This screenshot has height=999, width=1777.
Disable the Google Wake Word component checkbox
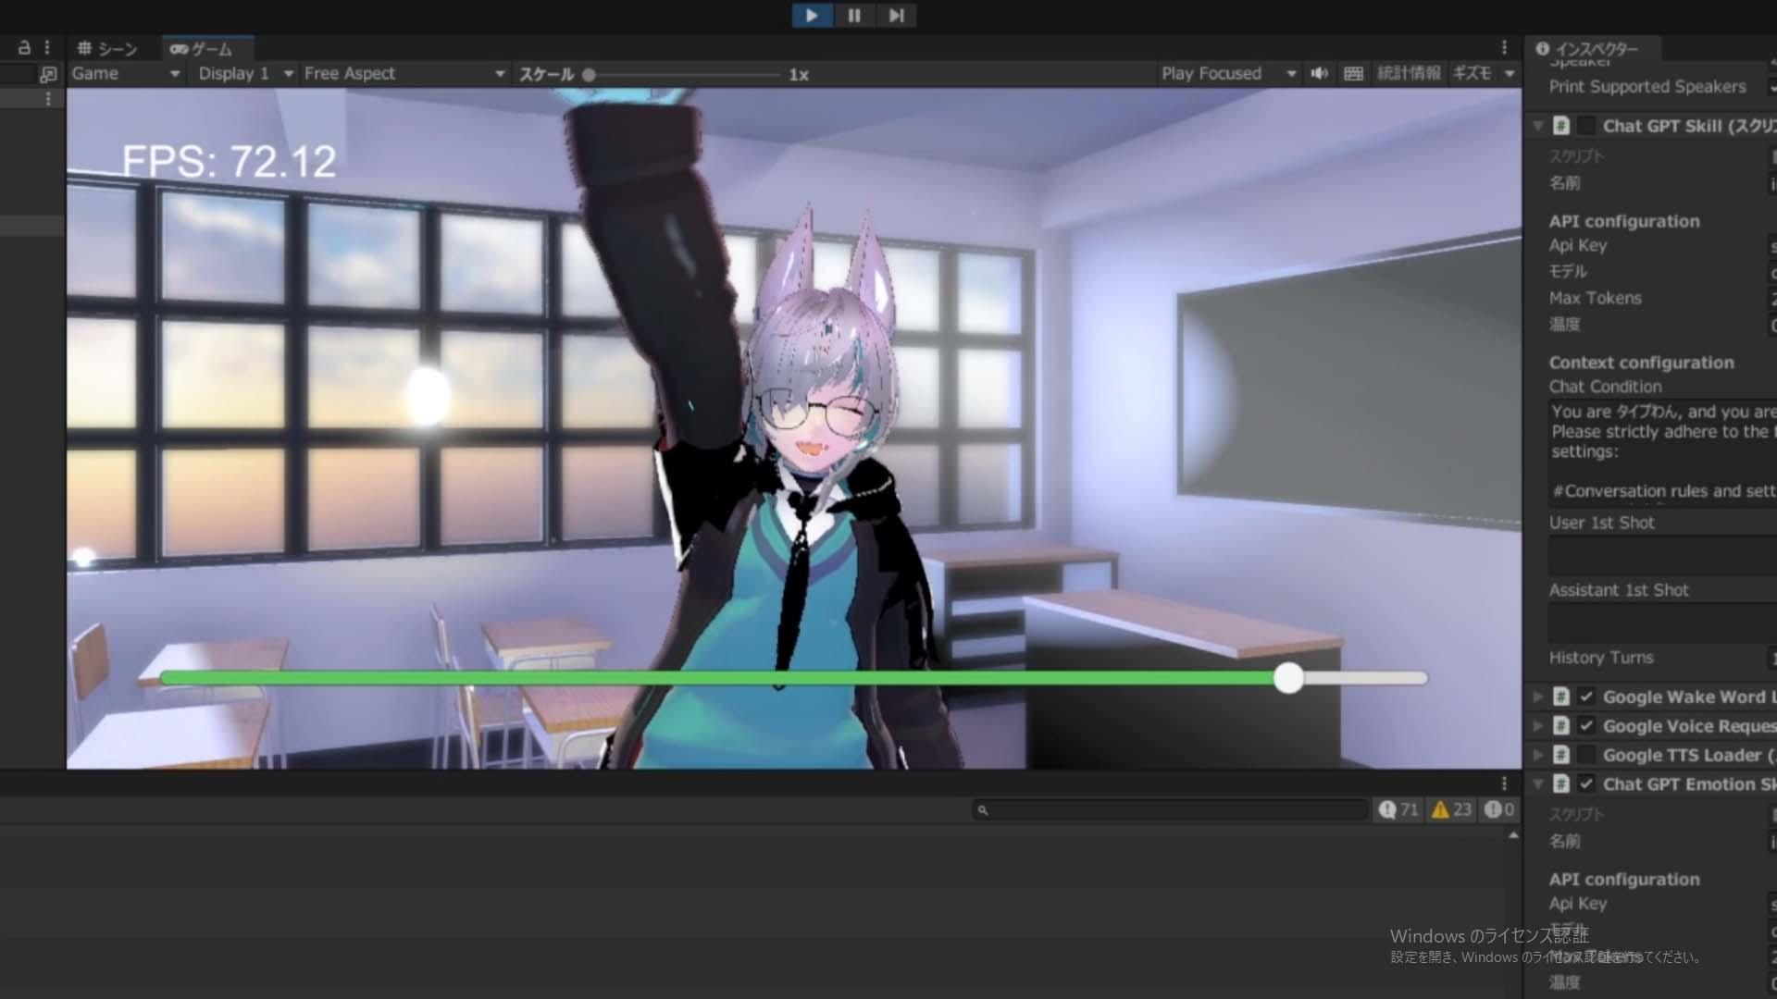point(1586,697)
